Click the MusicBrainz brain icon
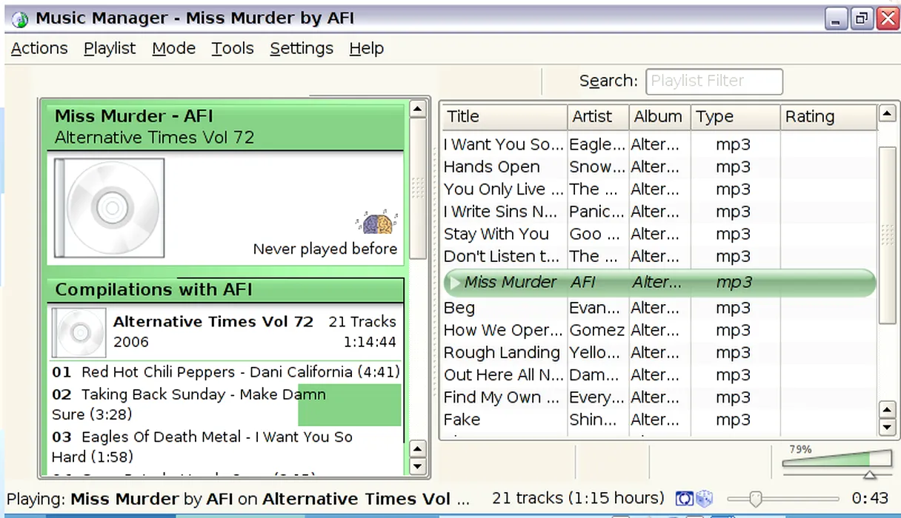901x518 pixels. point(377,223)
